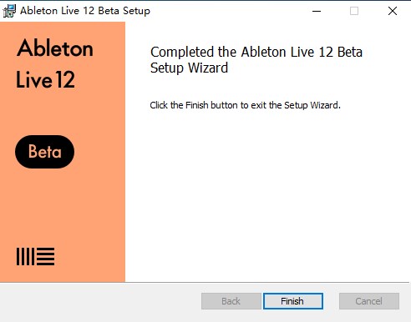Click the vertical bars of the Ableton logo

pyautogui.click(x=25, y=256)
